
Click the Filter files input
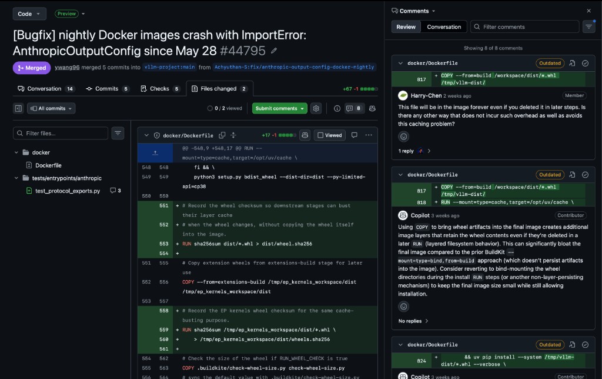(61, 134)
